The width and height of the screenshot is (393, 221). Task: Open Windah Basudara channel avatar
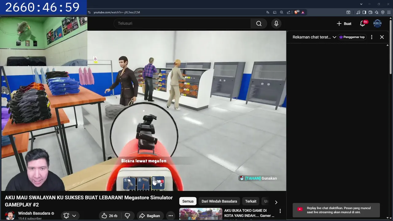(x=10, y=215)
